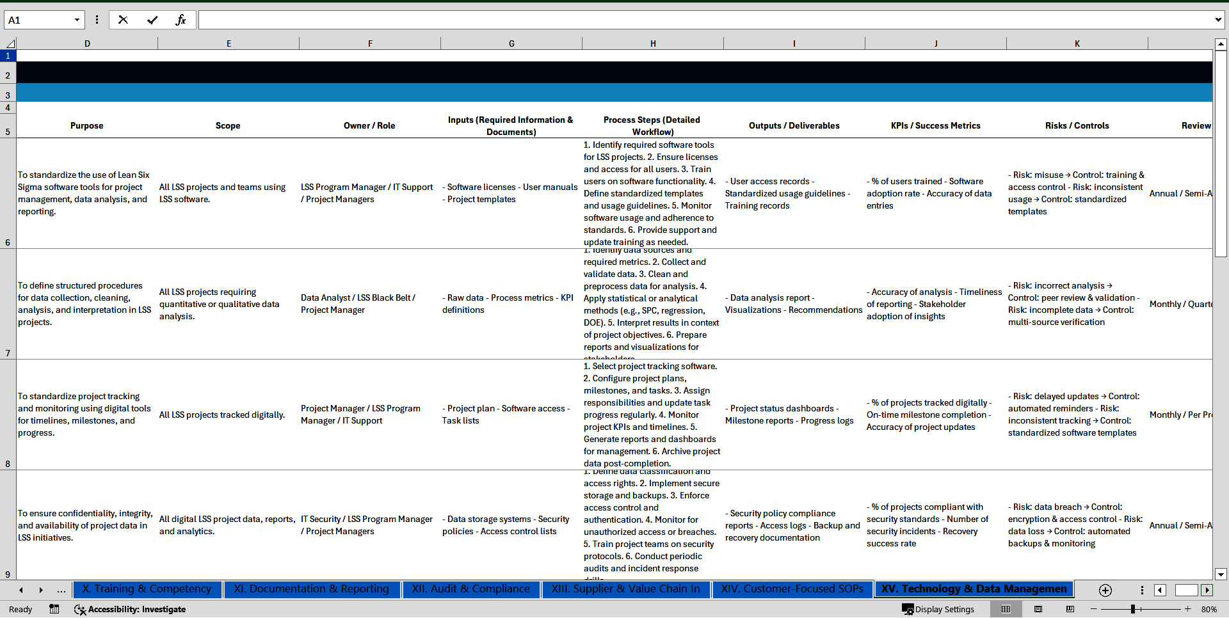Open the X. Training & Competency sheet
The width and height of the screenshot is (1229, 618).
(147, 589)
